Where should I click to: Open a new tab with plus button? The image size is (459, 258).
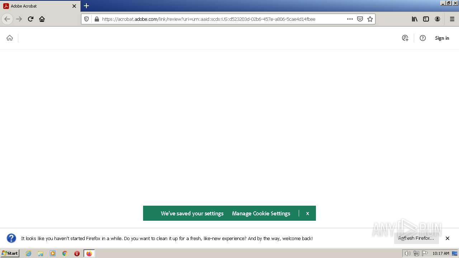point(86,6)
